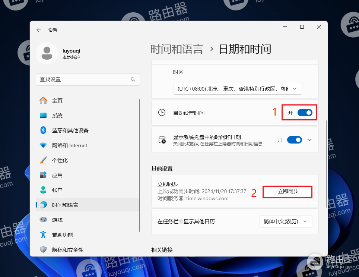
Task: Click the 查找设置 search field
Action: [x=88, y=79]
